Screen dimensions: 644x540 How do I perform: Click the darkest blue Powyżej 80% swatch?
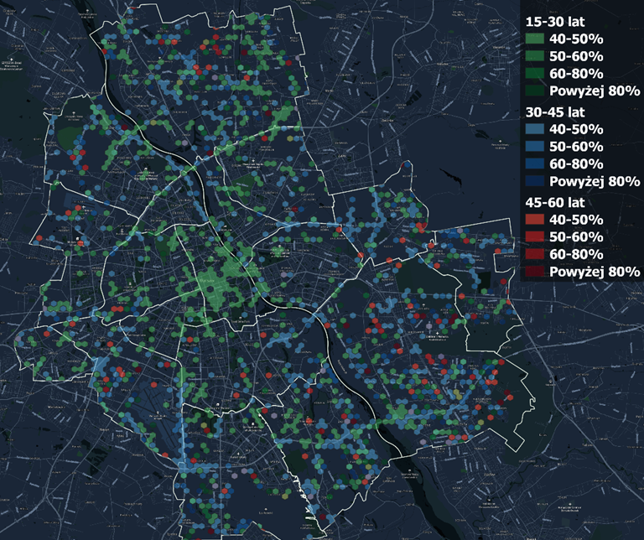pyautogui.click(x=533, y=181)
